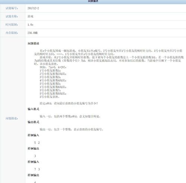This screenshot has width=186, height=183.
Task: Select sample input text 5 2
Action: [37, 143]
